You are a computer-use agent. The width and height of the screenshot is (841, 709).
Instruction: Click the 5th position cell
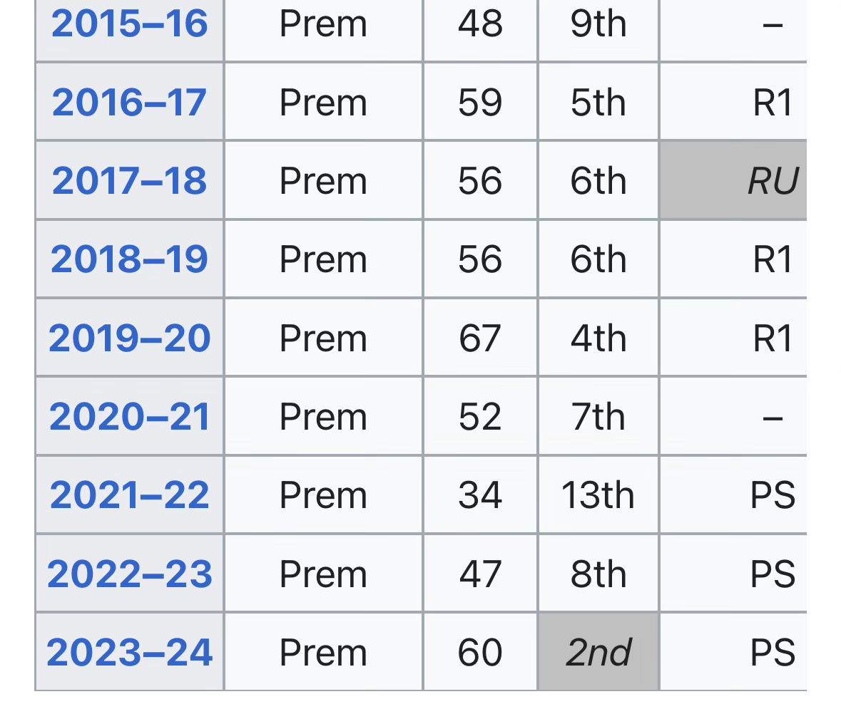click(x=598, y=103)
